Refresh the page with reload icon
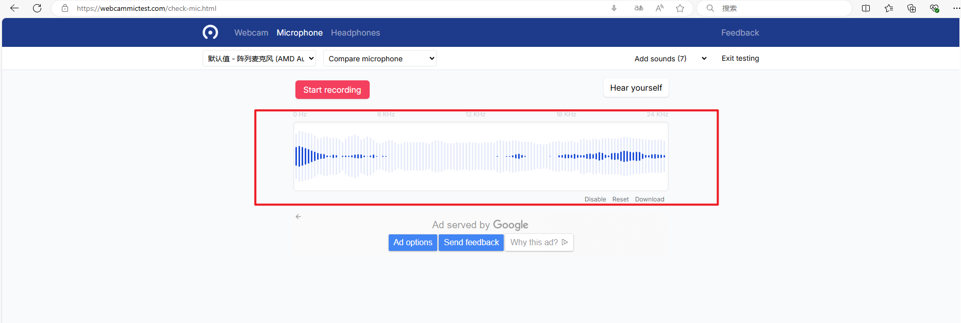961x323 pixels. 37,8
